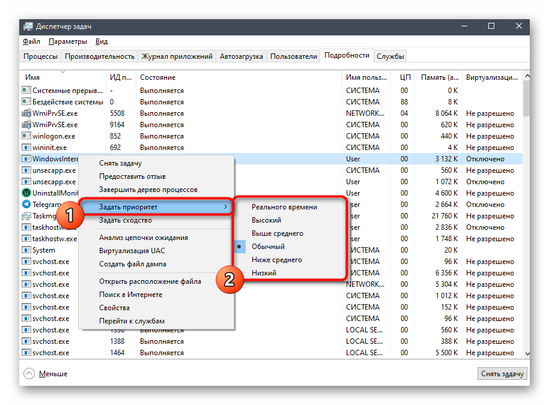Click the circular arrow icon beside Меньше

pos(29,373)
